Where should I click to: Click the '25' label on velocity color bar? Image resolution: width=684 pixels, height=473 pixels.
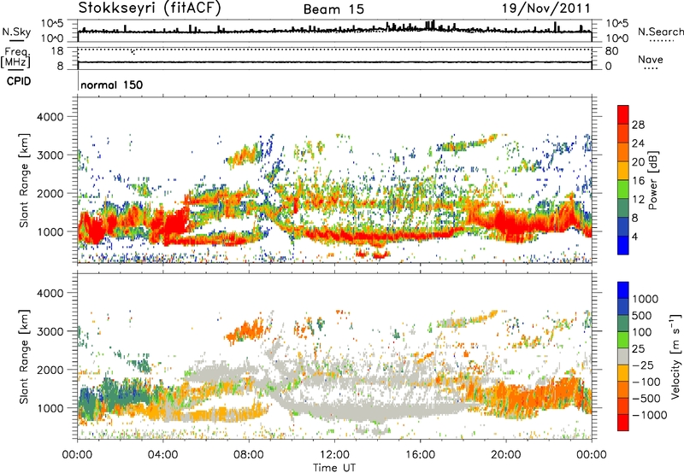coord(639,348)
